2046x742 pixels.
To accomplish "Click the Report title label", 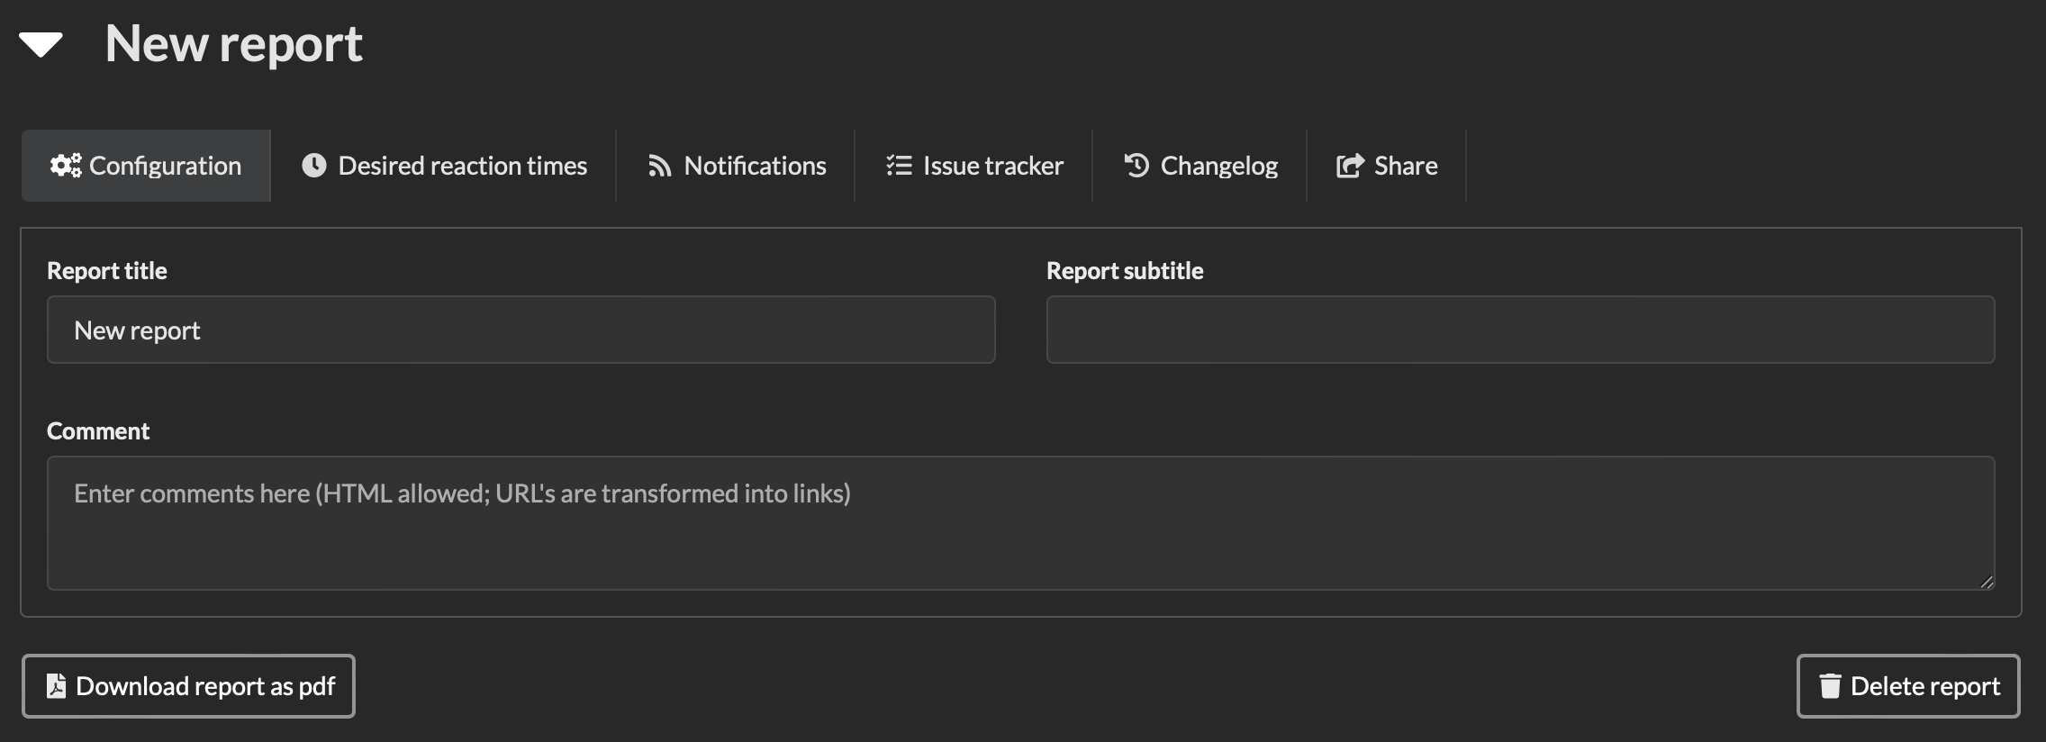I will pyautogui.click(x=107, y=271).
